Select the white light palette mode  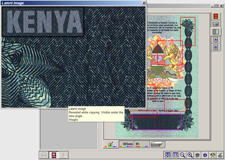pyautogui.click(x=111, y=144)
